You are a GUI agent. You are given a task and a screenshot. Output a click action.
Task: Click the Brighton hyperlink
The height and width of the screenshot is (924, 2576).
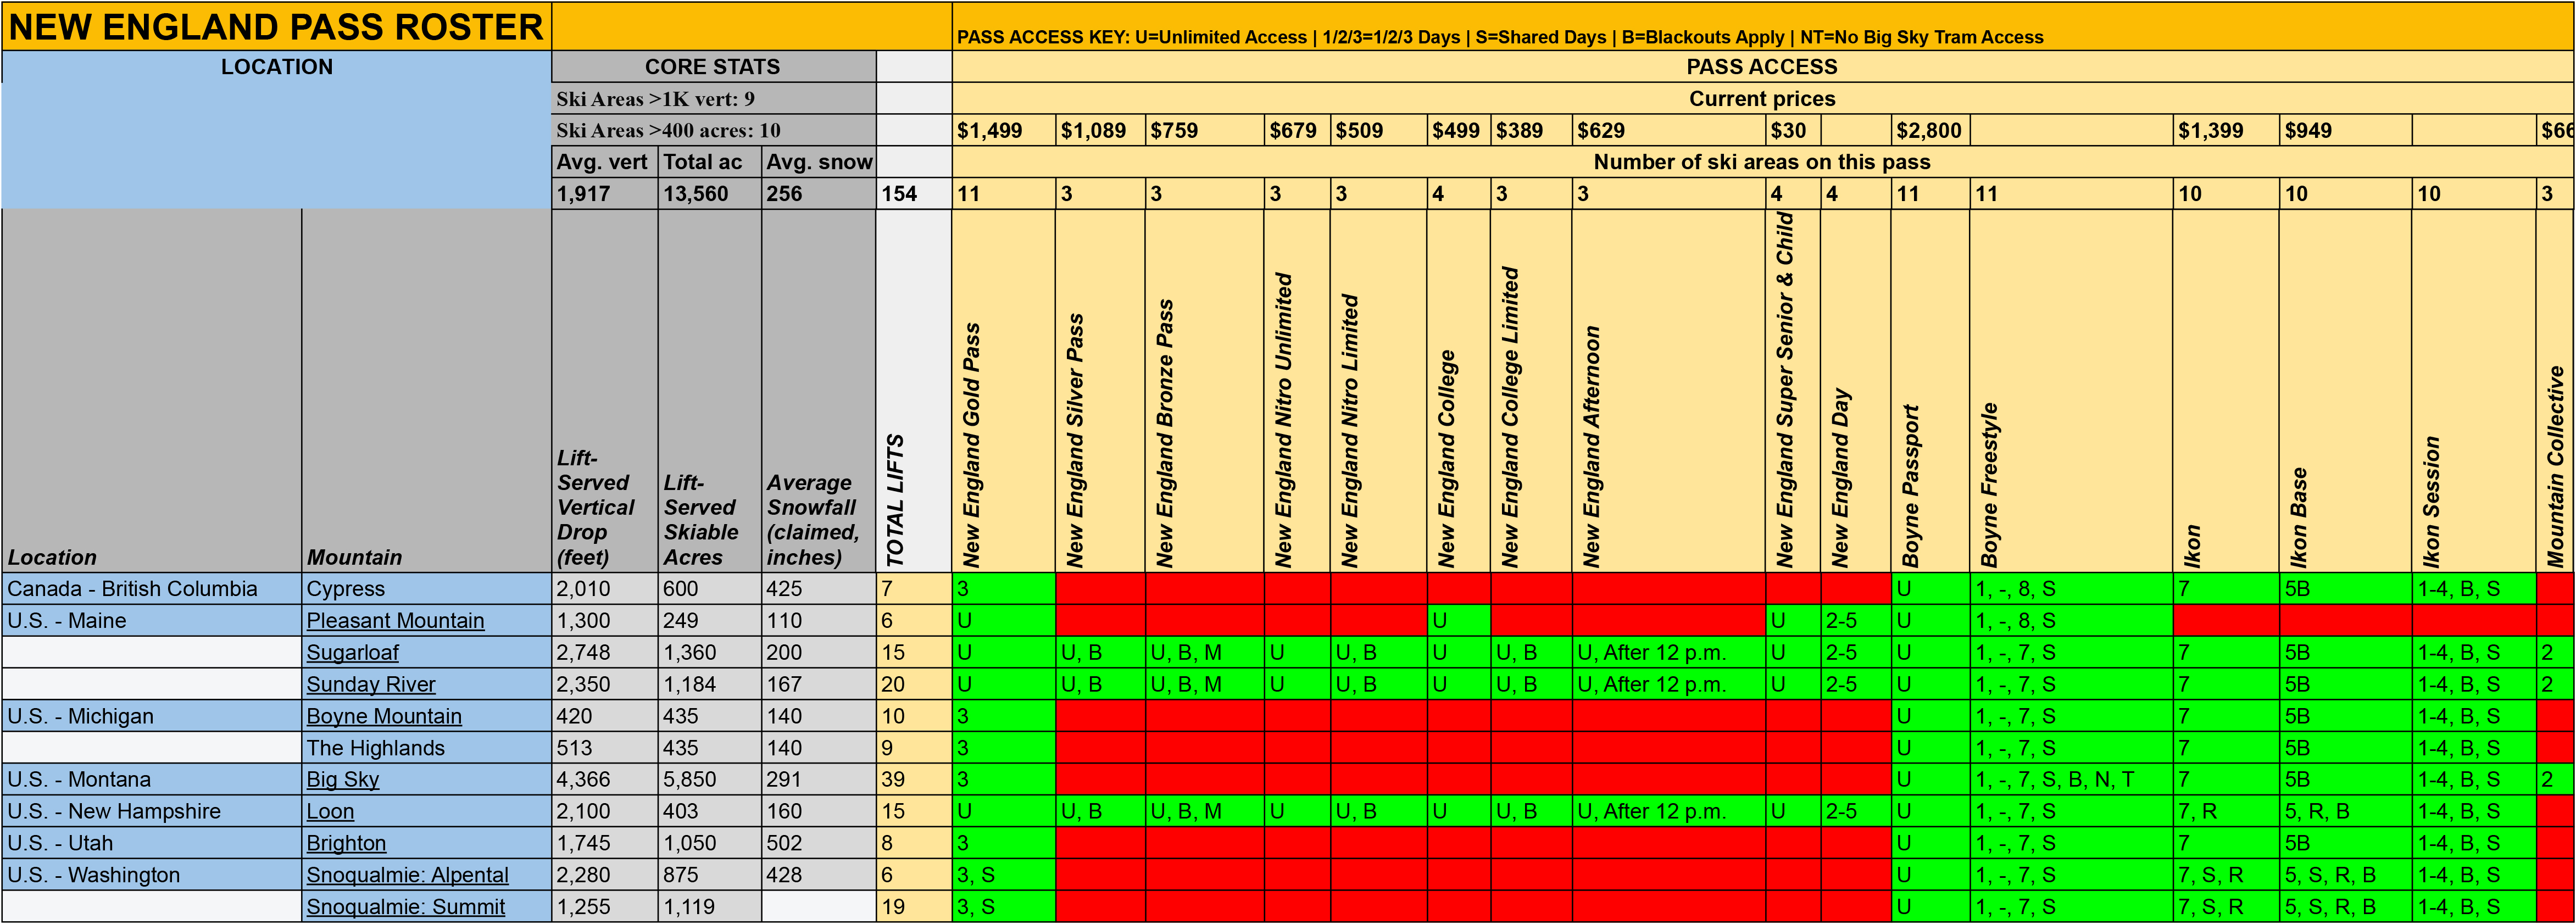point(346,844)
